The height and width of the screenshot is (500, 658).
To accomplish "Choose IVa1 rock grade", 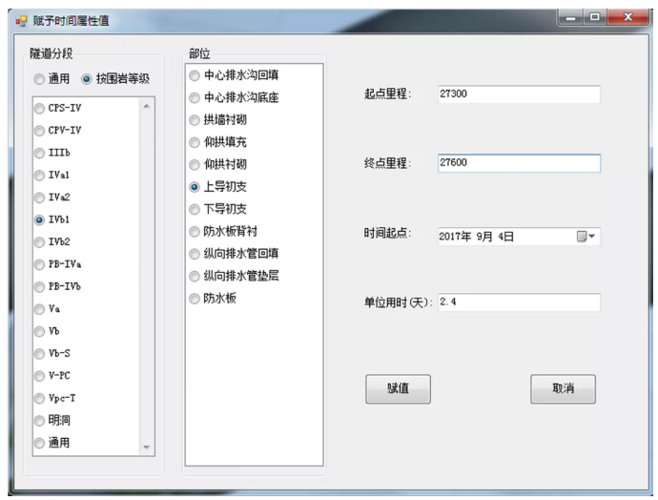I will 39,175.
